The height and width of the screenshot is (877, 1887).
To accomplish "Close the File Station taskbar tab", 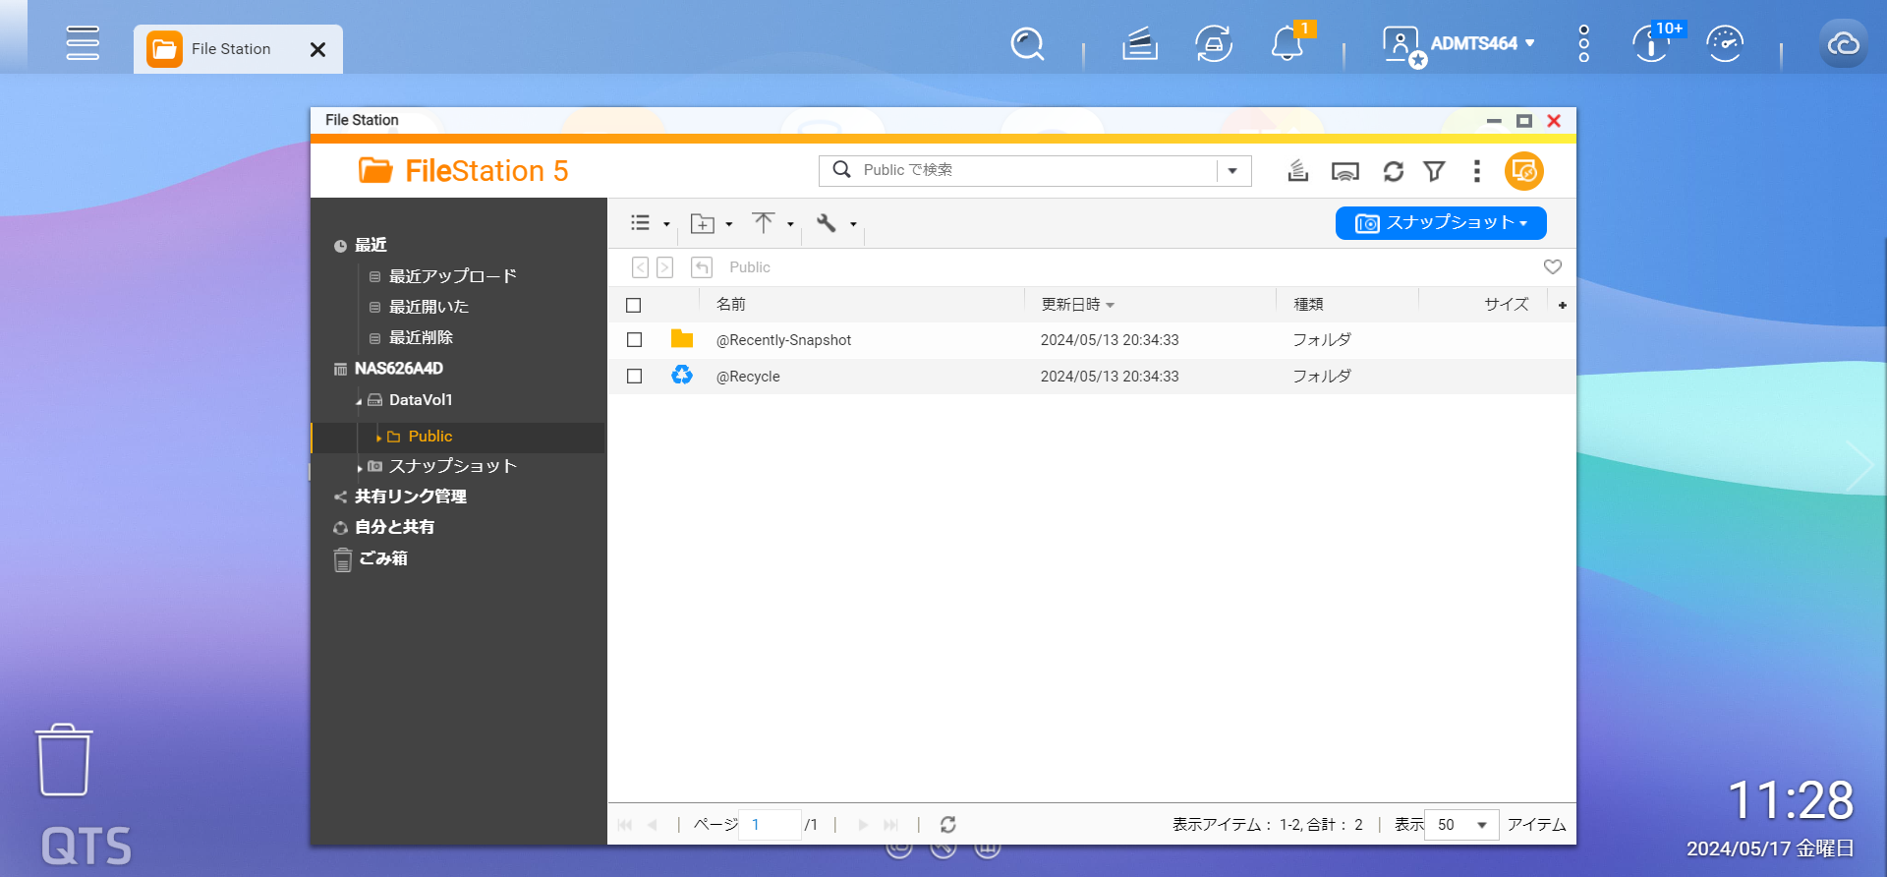I will [317, 49].
